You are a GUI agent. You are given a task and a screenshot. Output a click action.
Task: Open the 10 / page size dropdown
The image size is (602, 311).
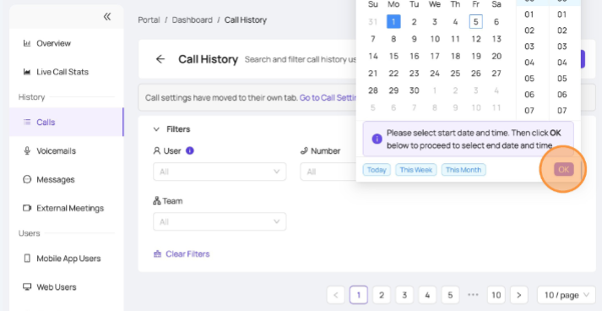[x=567, y=295]
